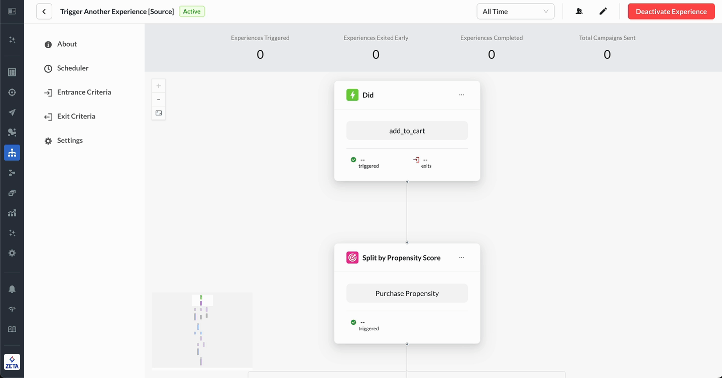Click the pencil edit icon
Screen dimensions: 722x378
tap(603, 12)
